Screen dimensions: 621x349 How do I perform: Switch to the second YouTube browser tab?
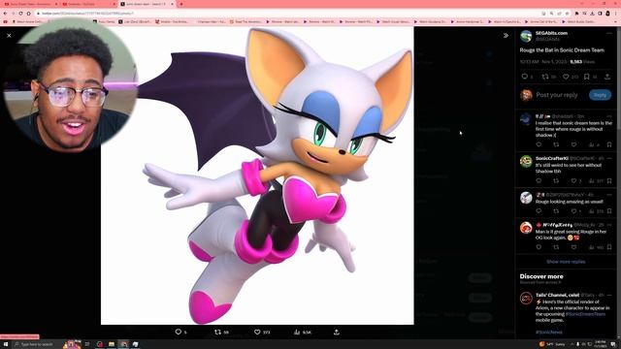point(88,4)
